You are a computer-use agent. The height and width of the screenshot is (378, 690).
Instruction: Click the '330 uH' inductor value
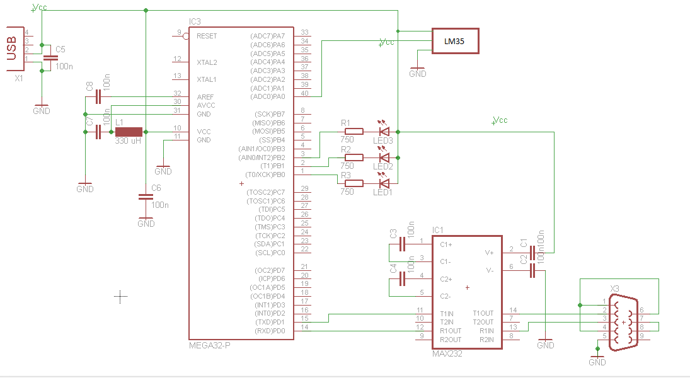[128, 141]
